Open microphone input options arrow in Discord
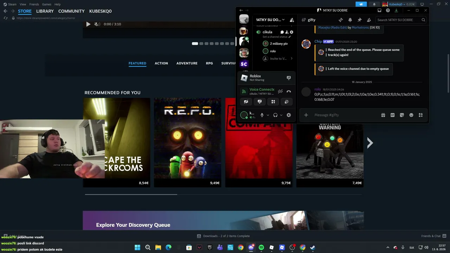This screenshot has height=253, width=450. click(268, 115)
